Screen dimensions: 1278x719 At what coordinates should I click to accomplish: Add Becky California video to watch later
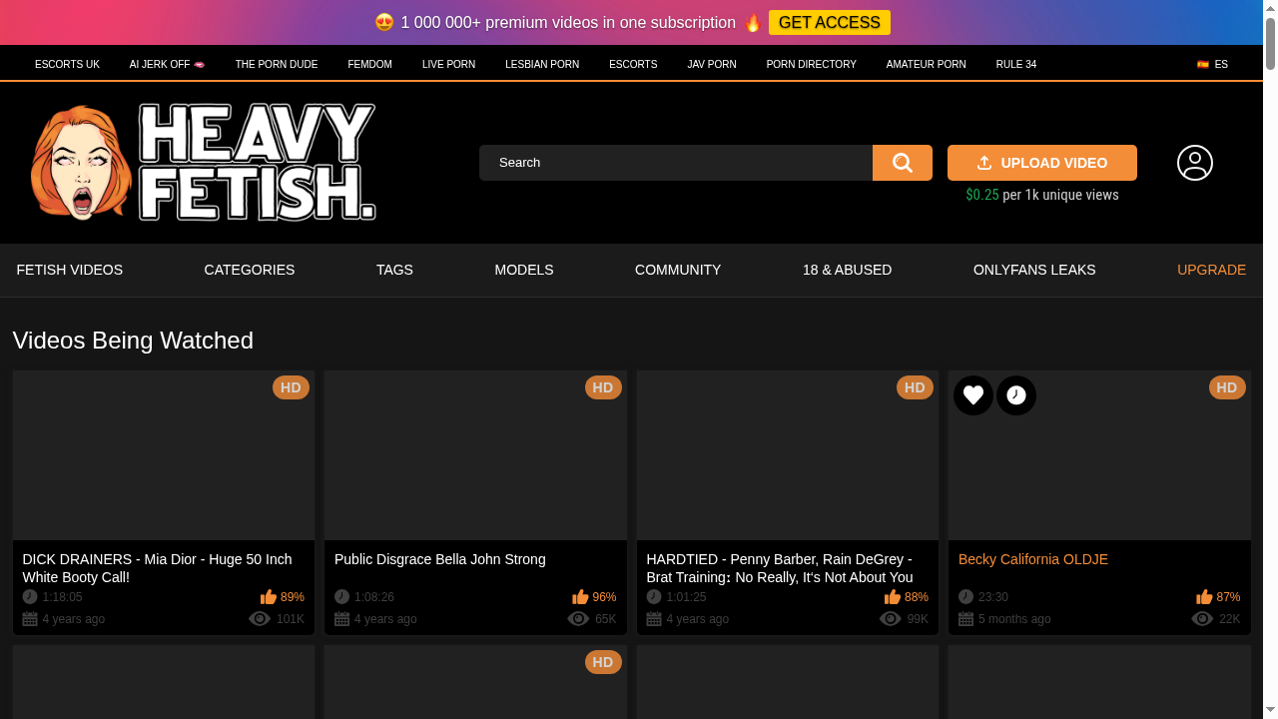click(x=1016, y=395)
